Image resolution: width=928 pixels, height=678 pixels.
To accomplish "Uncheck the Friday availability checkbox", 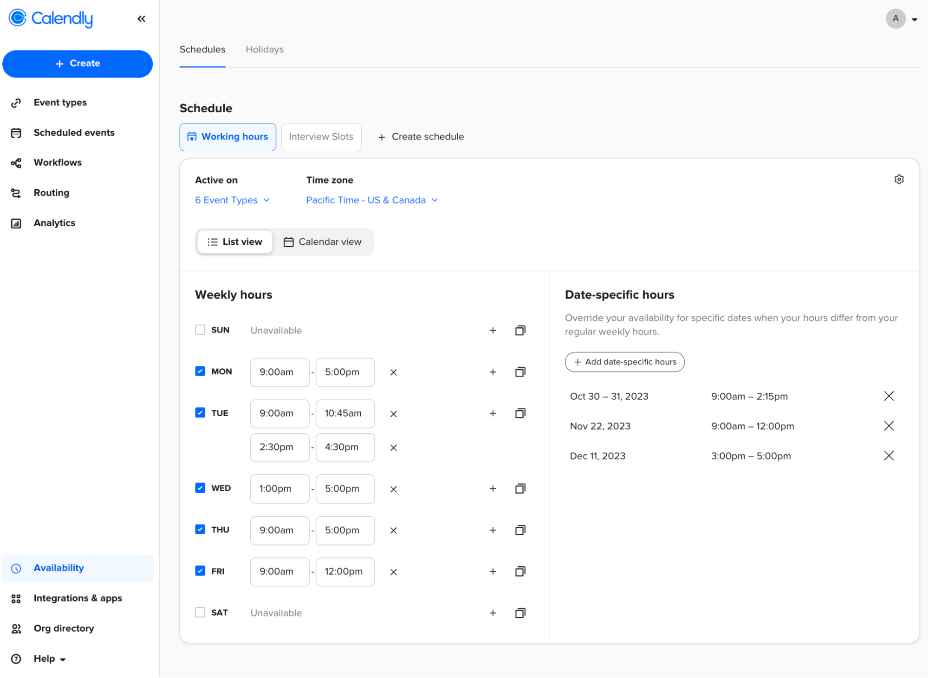I will click(200, 571).
